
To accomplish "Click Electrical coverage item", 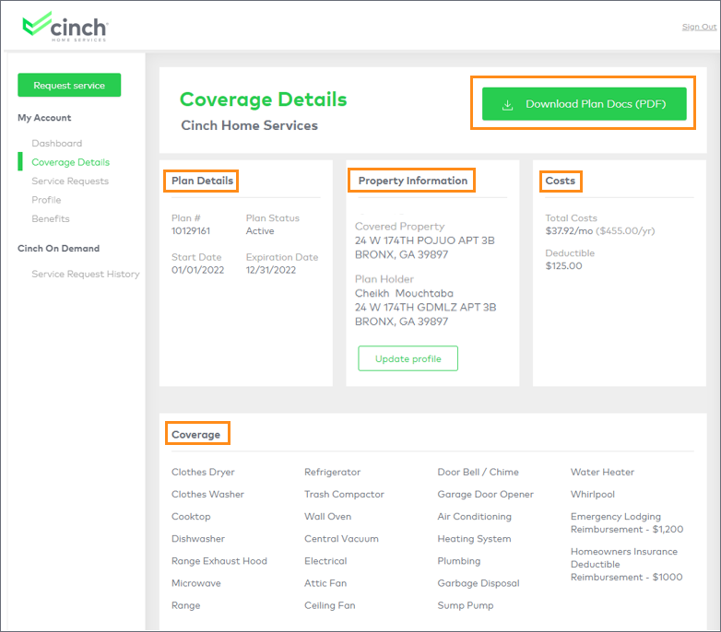I will pos(325,561).
